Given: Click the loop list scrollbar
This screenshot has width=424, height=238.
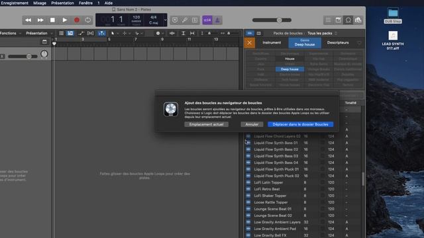Looking at the screenshot, I should [x=363, y=179].
